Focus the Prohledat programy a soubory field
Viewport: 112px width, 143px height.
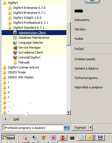point(33,128)
